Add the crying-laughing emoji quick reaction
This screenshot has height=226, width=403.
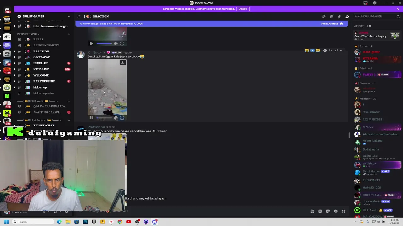pyautogui.click(x=307, y=51)
